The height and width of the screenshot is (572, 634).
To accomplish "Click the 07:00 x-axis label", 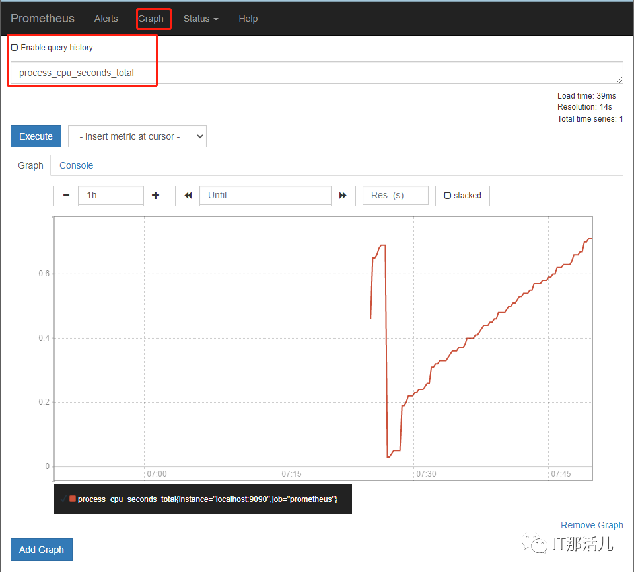I will click(157, 473).
